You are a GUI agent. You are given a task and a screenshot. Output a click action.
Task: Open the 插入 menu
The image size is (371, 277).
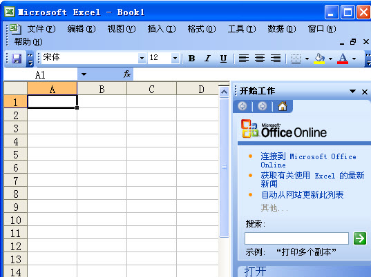tap(162, 29)
